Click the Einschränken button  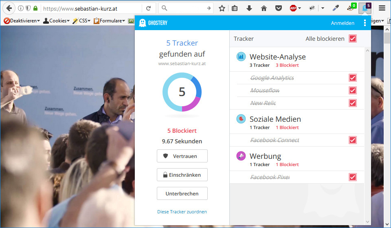(x=182, y=175)
